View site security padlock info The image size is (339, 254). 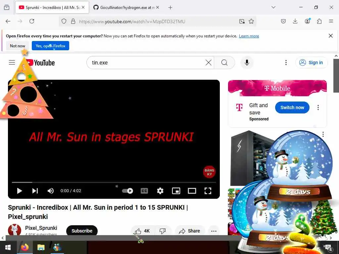point(73,21)
